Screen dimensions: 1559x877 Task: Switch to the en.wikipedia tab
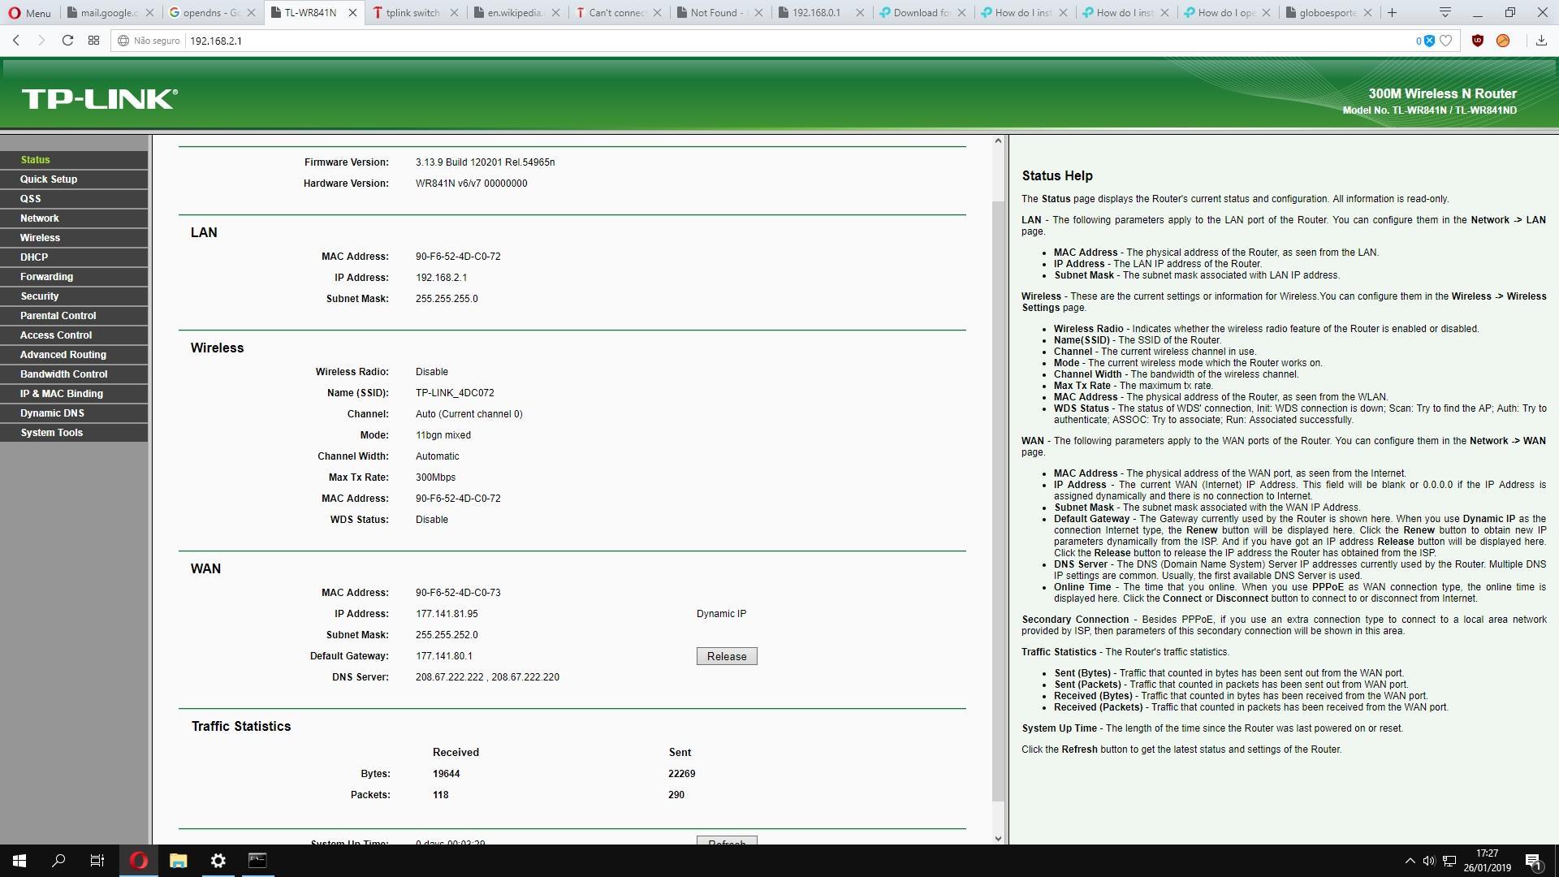(513, 13)
